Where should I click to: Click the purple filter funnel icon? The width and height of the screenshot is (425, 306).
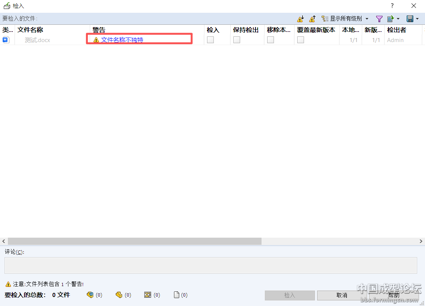coord(379,19)
